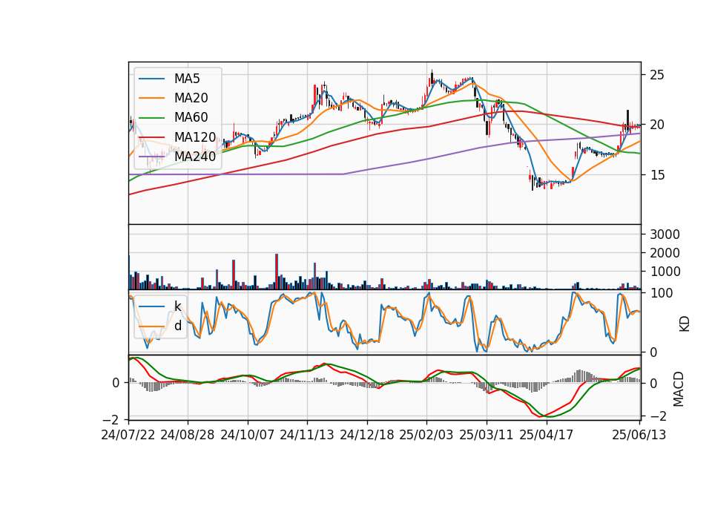
Task: Click the KD vertical axis title
Action: click(685, 324)
